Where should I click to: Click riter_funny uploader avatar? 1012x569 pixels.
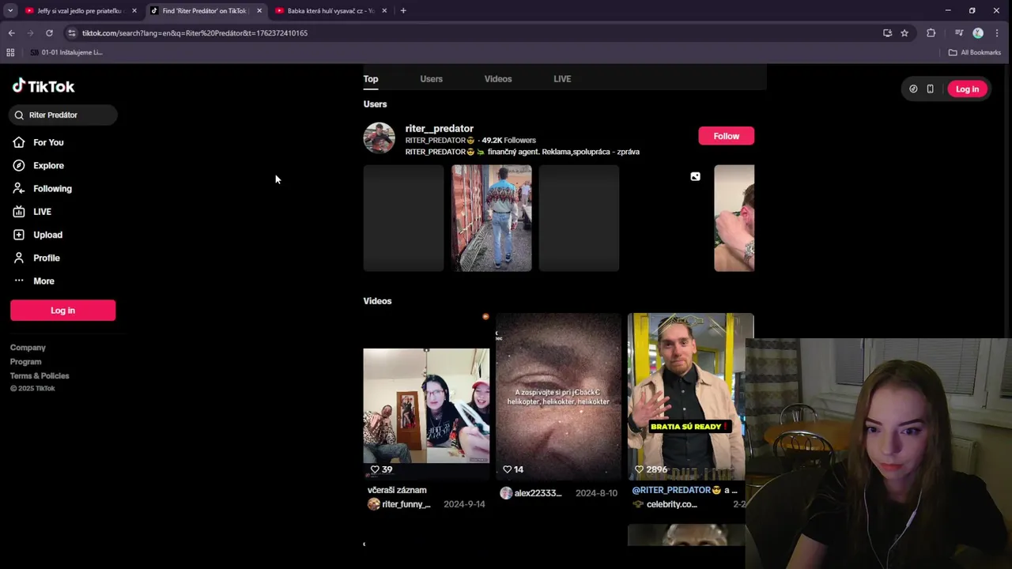374,504
